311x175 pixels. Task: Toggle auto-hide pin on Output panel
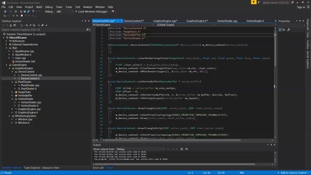click(271, 145)
